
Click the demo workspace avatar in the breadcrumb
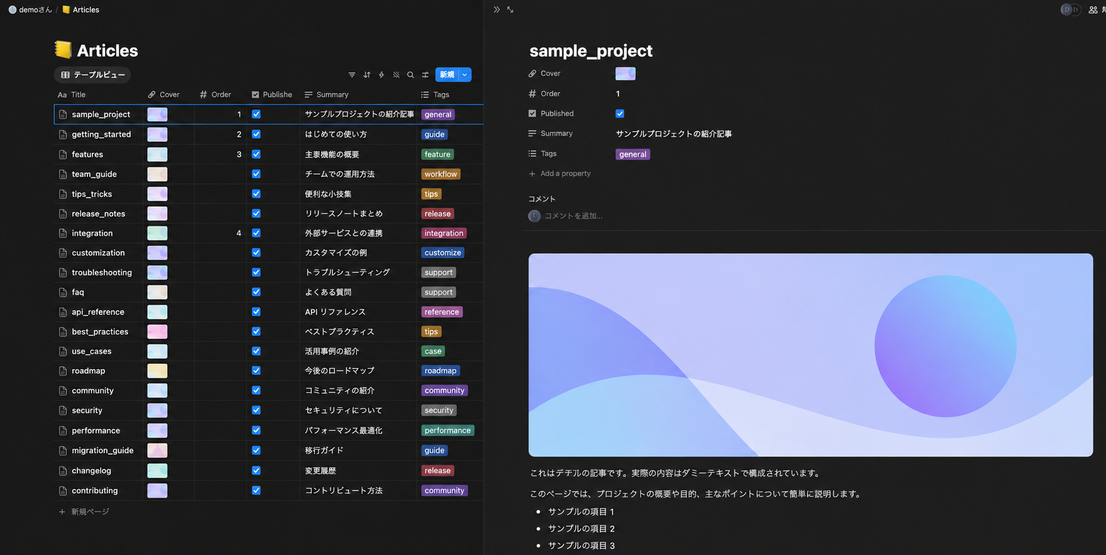(12, 9)
